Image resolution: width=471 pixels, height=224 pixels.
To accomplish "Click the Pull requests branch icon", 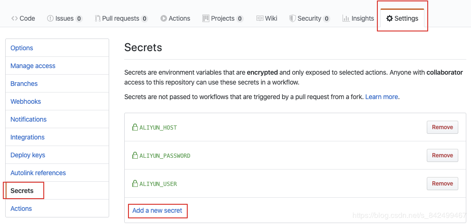I will 97,18.
